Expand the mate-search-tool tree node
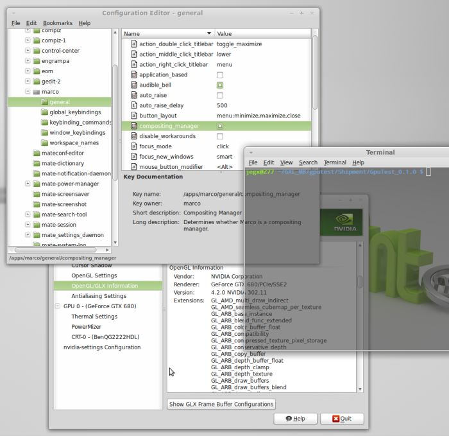449x436 pixels. coord(28,214)
